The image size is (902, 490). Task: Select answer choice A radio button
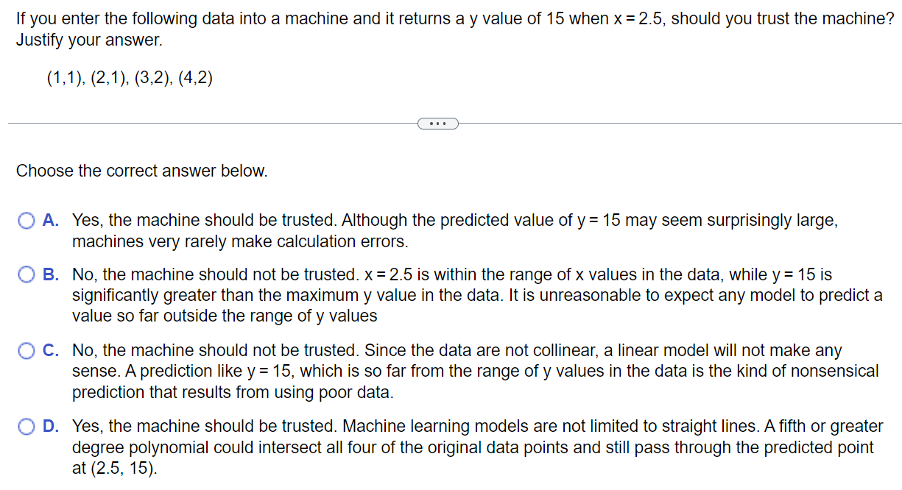click(27, 220)
